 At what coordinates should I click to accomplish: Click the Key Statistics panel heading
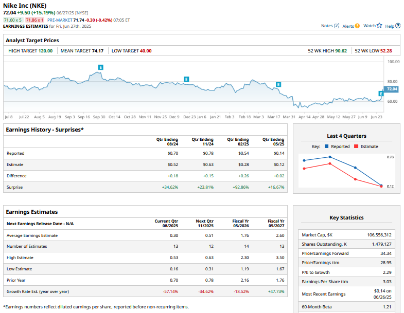(x=346, y=217)
